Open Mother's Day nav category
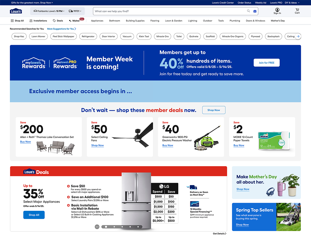The height and width of the screenshot is (240, 311). [x=278, y=21]
